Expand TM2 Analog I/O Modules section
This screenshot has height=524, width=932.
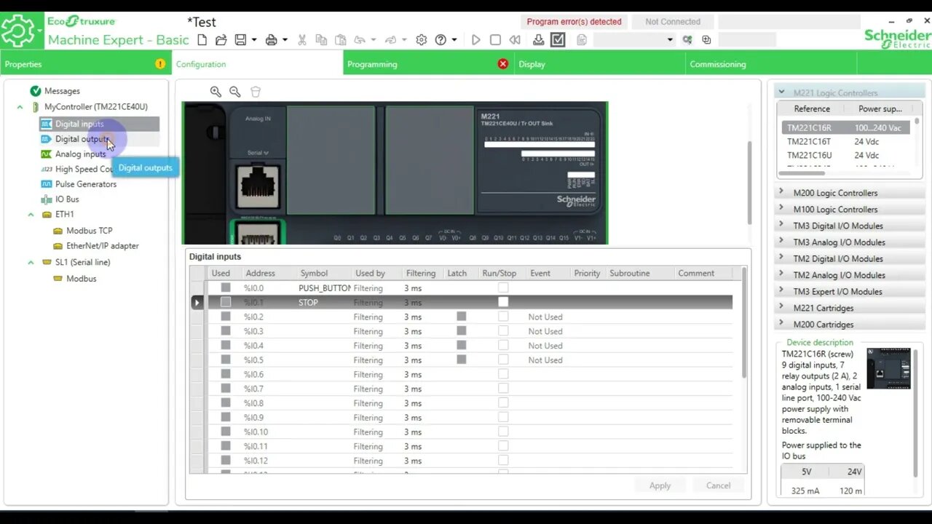pos(781,274)
